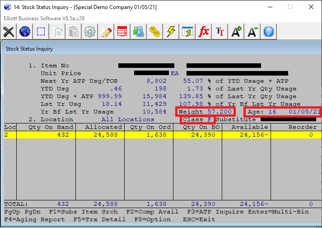Click F5=Trx Detail function key label
The height and width of the screenshot is (228, 322).
pos(99,219)
